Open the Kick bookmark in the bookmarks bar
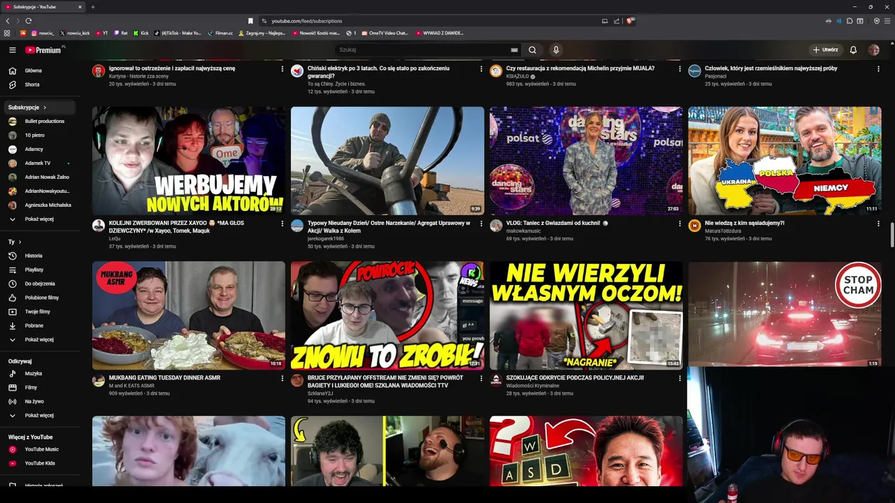Viewport: 895px width, 503px height. [141, 33]
